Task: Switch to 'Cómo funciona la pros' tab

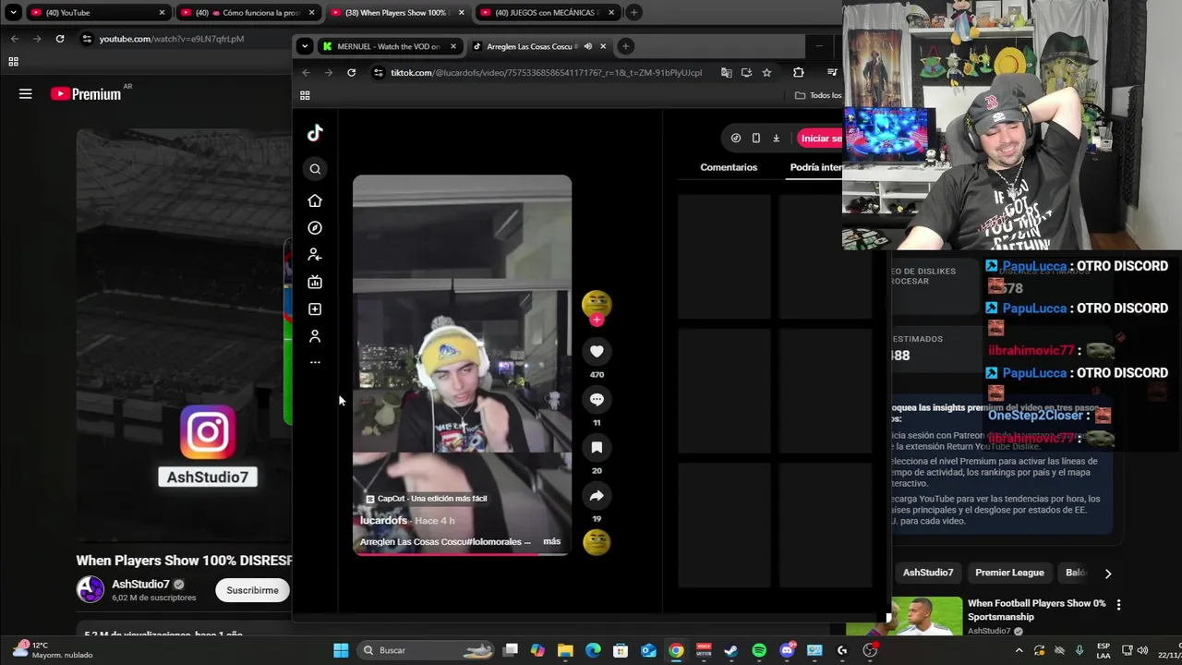Action: (247, 13)
